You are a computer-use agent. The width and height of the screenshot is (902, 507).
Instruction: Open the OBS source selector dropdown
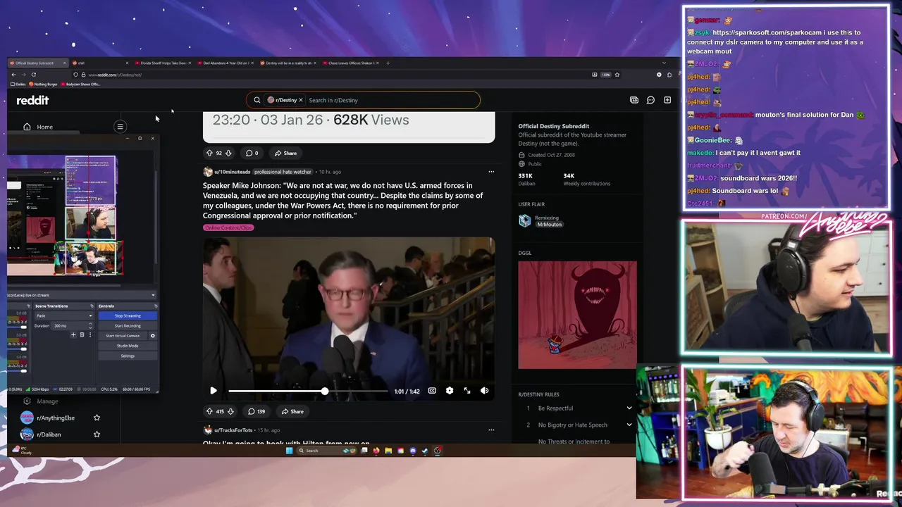click(81, 295)
